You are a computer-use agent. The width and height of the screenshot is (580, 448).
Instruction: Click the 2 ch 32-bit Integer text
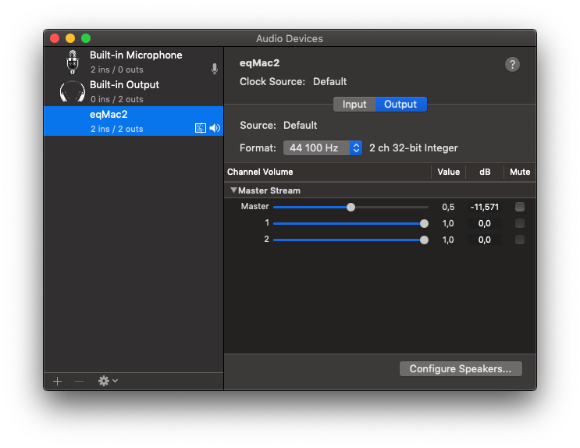point(414,148)
